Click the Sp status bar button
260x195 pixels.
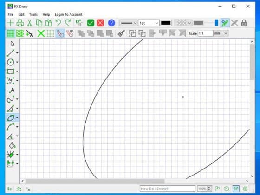point(10,188)
